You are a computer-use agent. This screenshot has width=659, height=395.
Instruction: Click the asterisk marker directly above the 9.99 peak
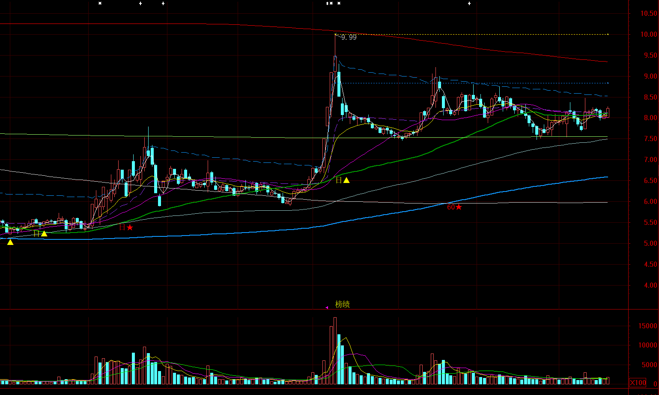pos(339,3)
